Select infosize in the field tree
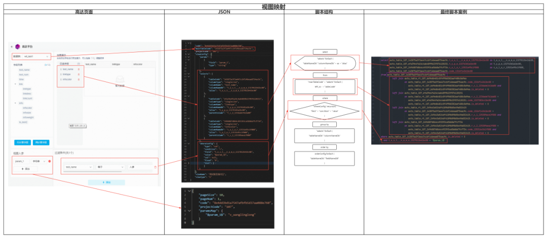Screen dimensions: 547x238 pyautogui.click(x=27, y=113)
